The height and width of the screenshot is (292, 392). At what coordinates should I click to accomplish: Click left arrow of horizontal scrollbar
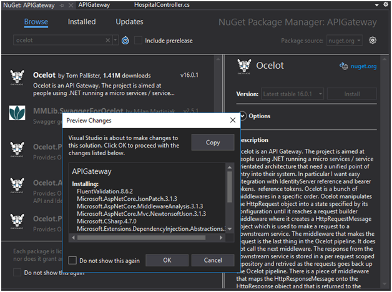73,238
